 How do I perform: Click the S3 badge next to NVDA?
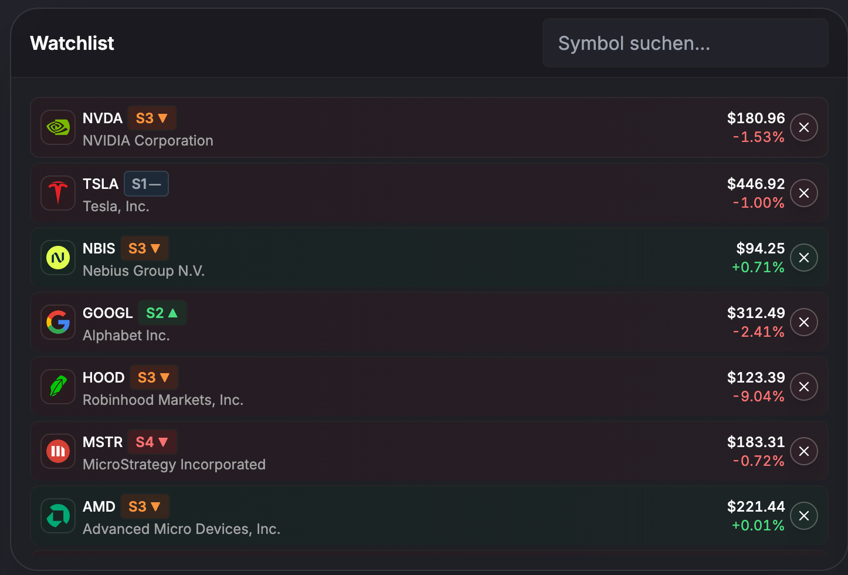[x=152, y=118]
